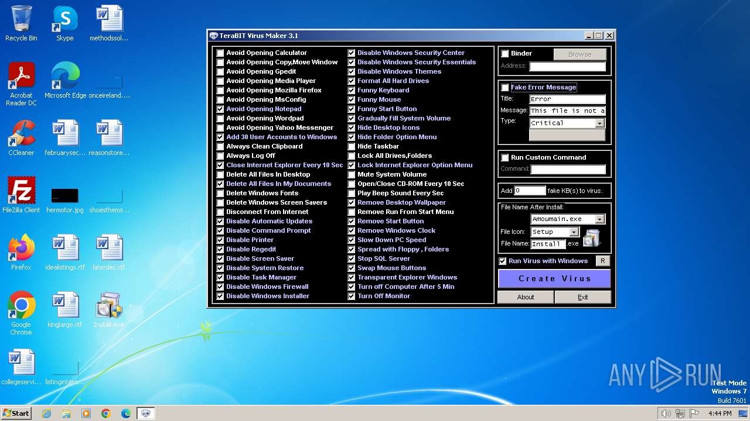Select the CCleaner desktop shortcut
The width and height of the screenshot is (750, 421).
click(21, 138)
